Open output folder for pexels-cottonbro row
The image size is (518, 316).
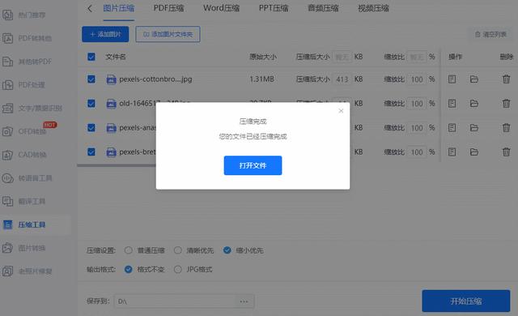[x=474, y=79]
